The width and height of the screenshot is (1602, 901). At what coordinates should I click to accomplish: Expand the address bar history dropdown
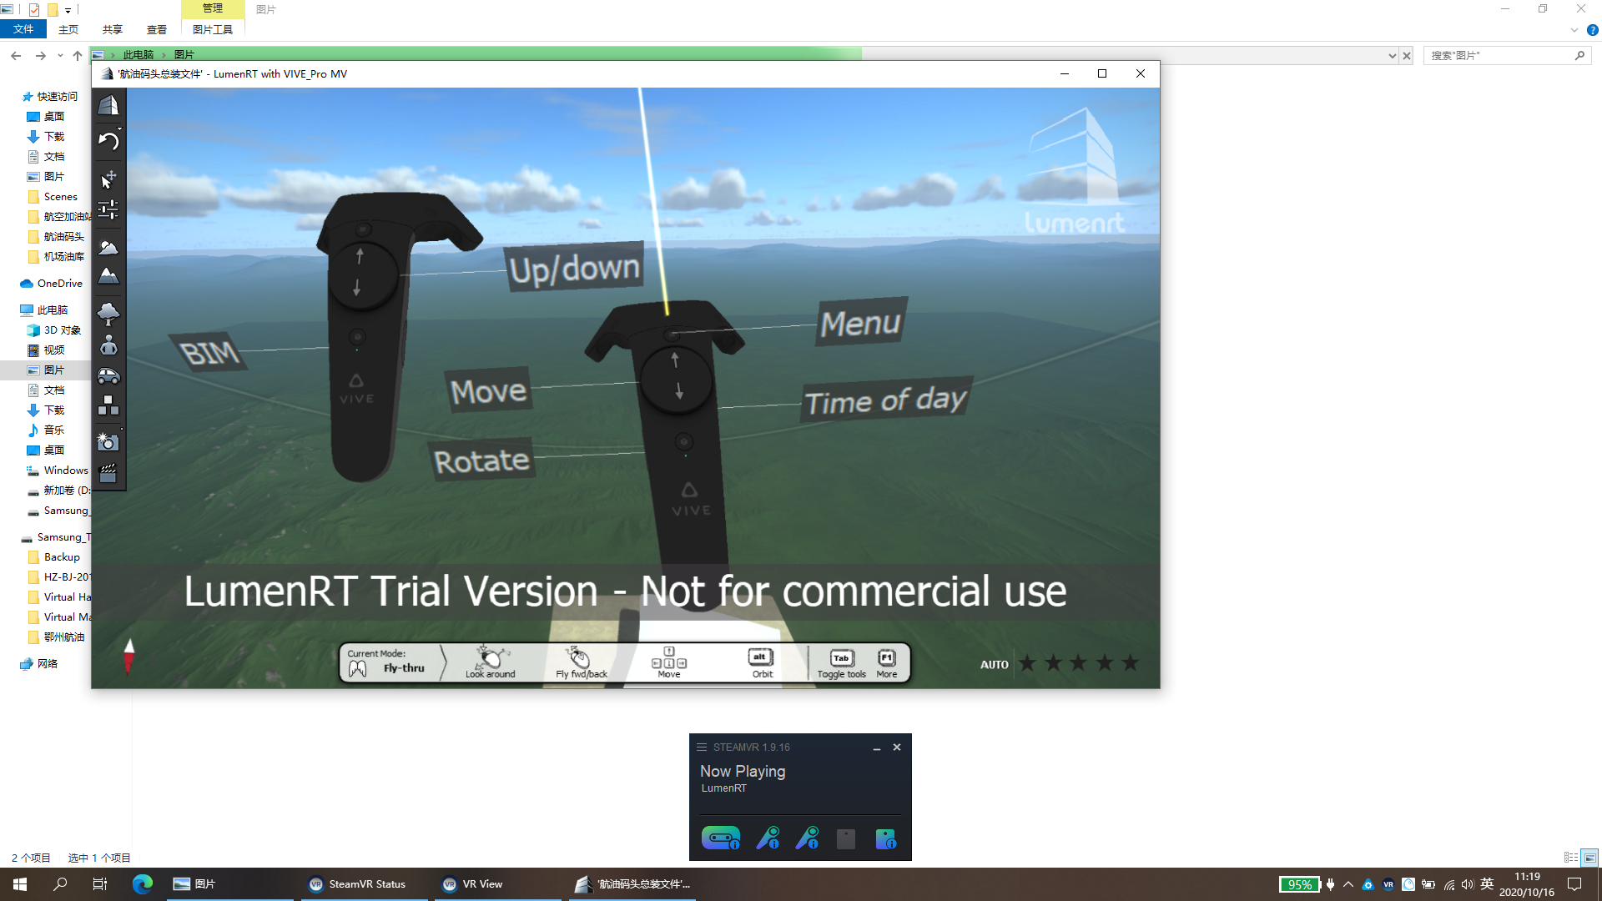tap(1392, 56)
